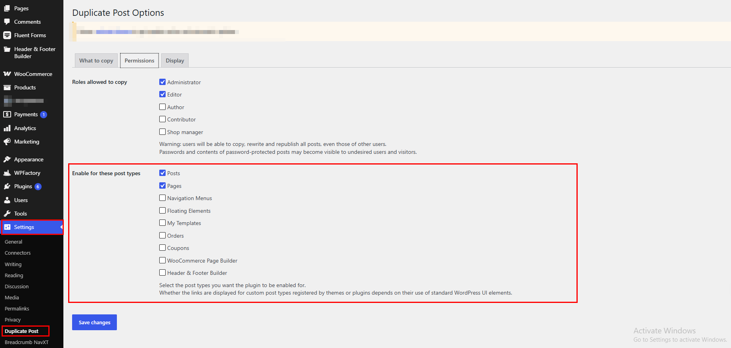Uncheck the Editor role checkbox

tap(162, 94)
